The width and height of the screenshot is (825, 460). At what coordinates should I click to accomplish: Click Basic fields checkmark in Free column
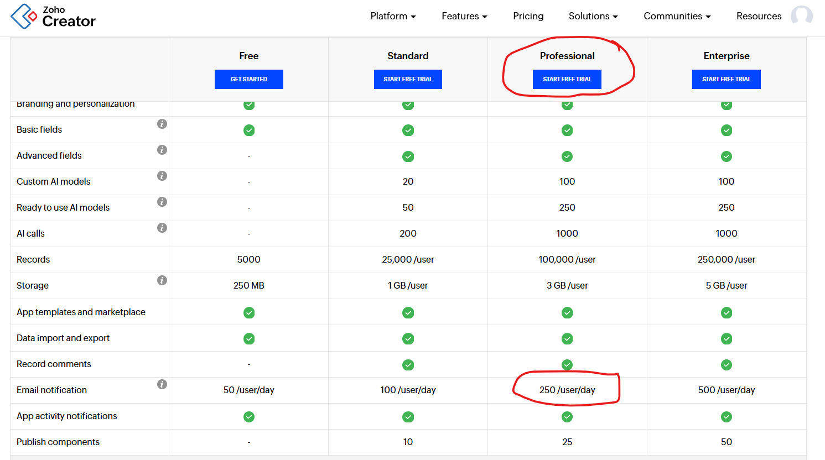point(249,130)
